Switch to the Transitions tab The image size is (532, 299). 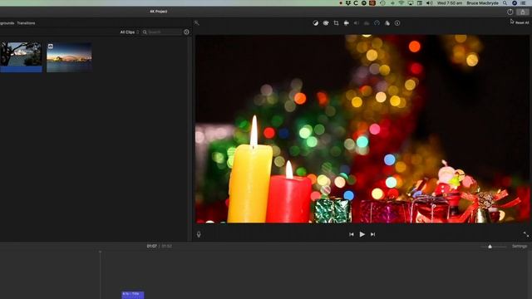pos(26,23)
